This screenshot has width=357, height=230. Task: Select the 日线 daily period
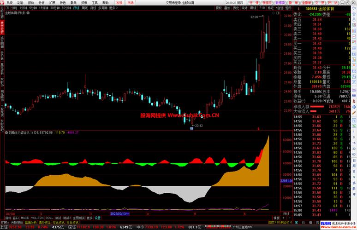76,8
